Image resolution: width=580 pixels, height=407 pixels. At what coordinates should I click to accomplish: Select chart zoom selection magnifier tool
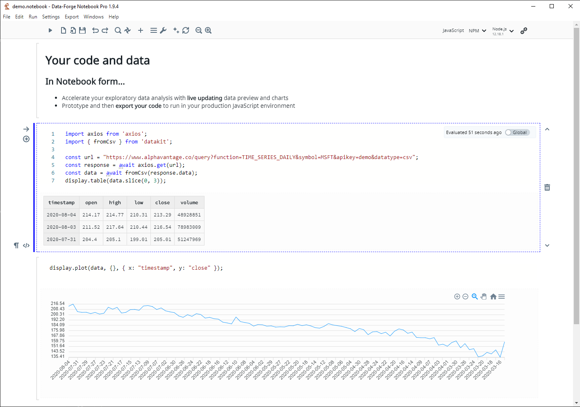(475, 297)
